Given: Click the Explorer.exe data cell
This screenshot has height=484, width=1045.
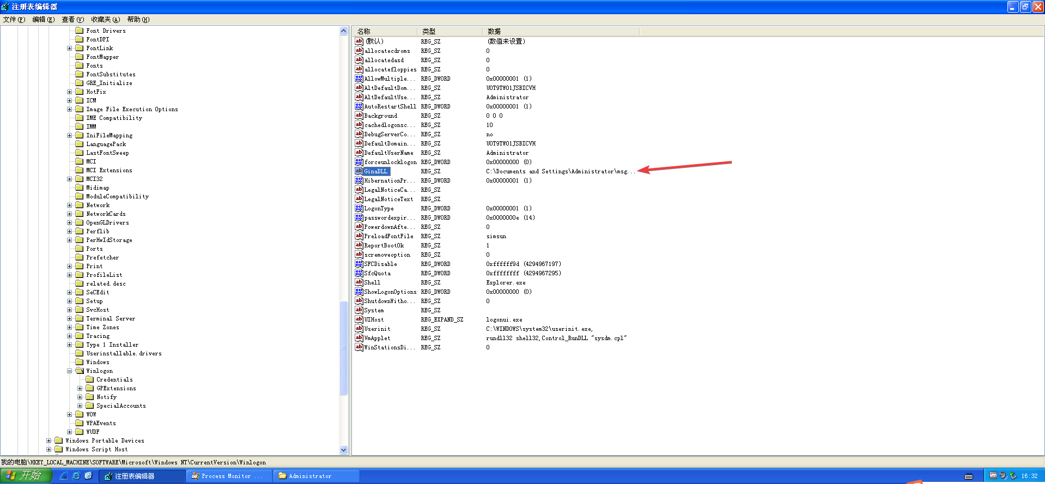Looking at the screenshot, I should point(506,282).
